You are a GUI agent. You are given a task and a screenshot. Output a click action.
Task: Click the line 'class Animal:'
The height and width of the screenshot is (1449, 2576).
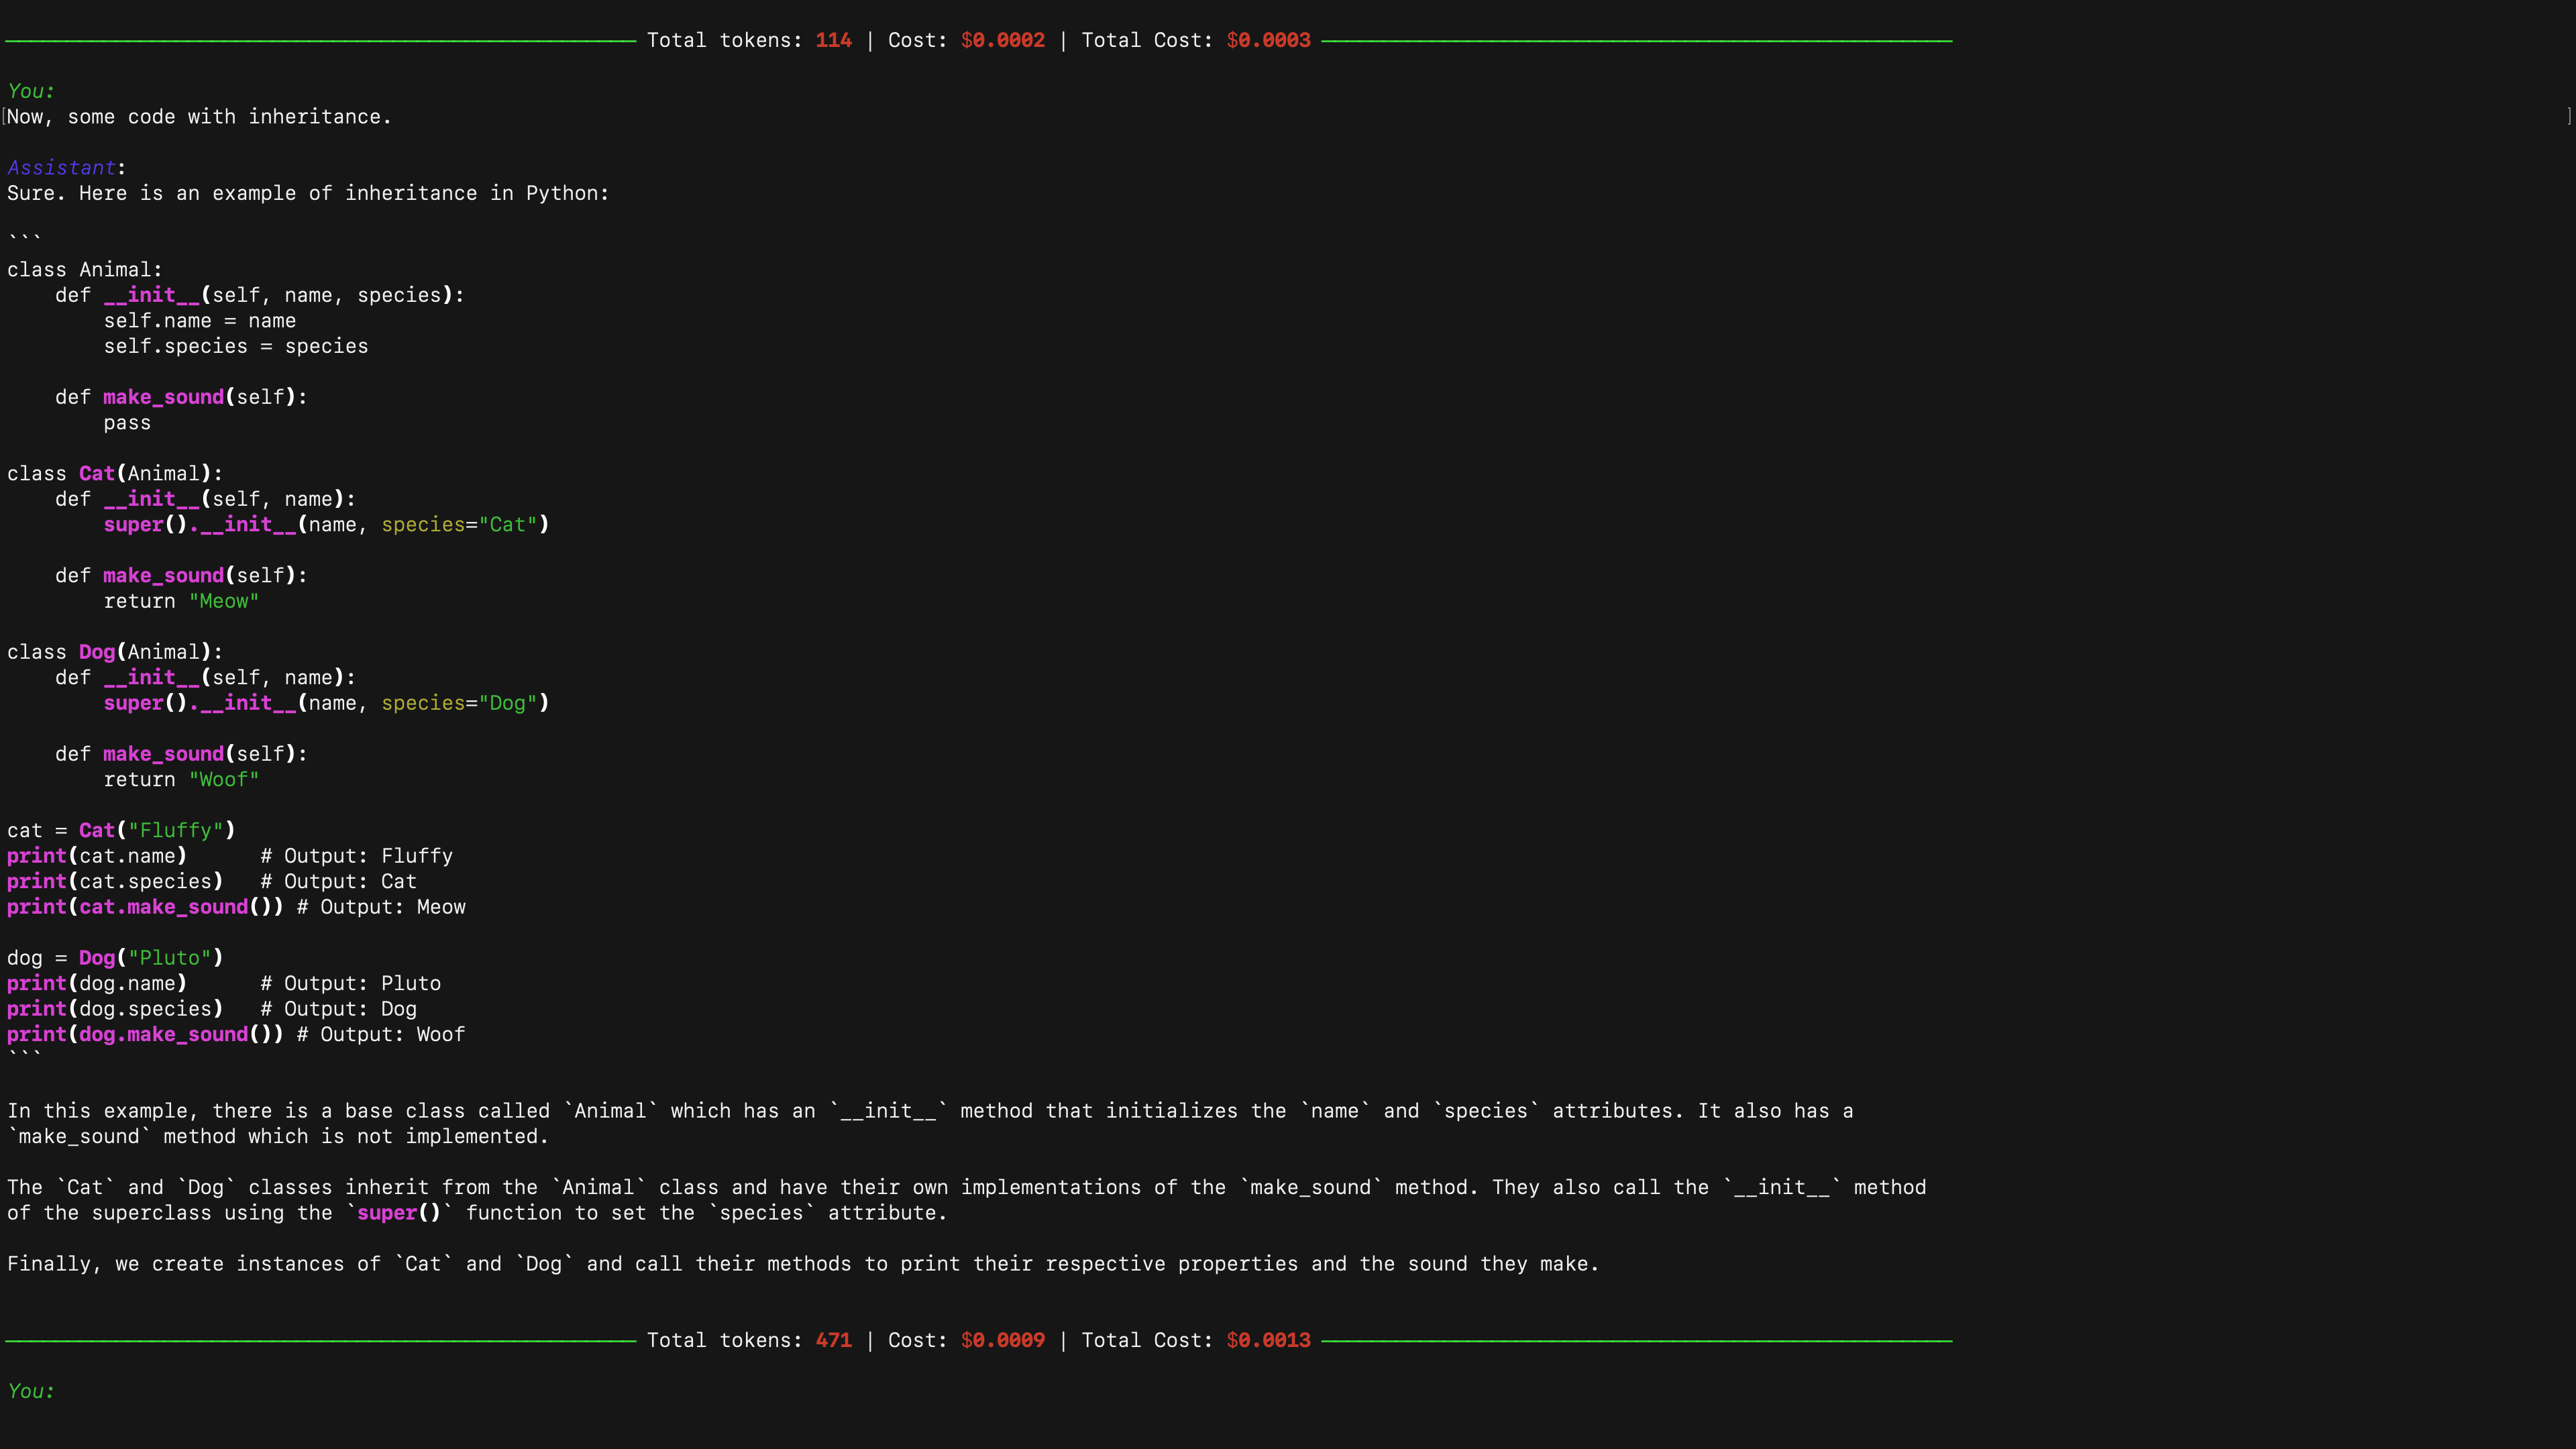[x=84, y=270]
